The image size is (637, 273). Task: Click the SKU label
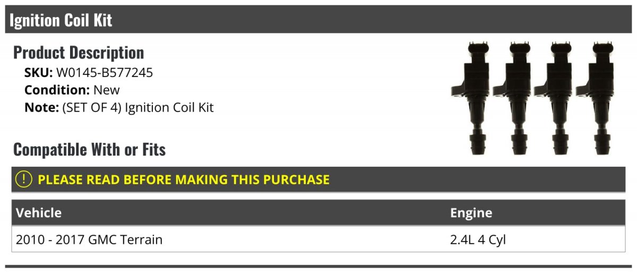pos(39,73)
